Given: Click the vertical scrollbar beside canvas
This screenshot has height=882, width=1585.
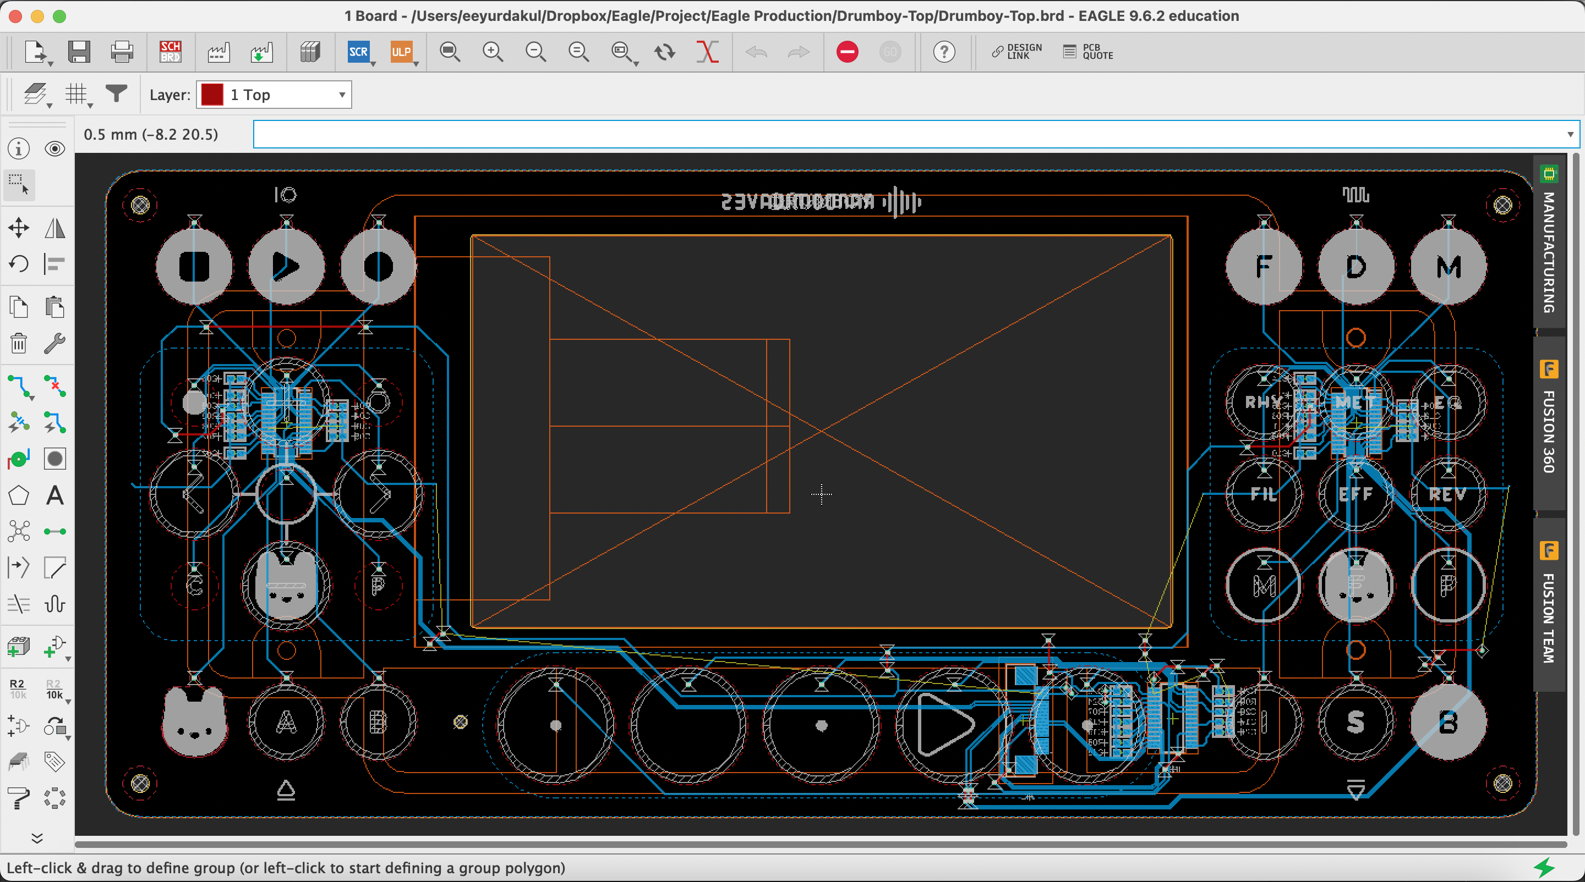Looking at the screenshot, I should 1575,495.
